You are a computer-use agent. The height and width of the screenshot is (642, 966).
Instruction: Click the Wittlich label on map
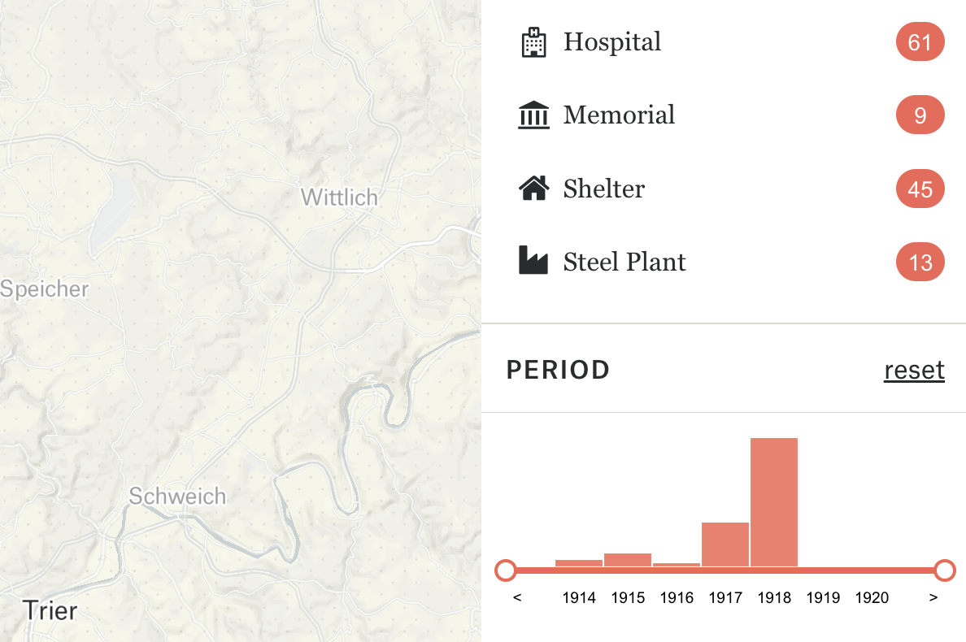click(x=339, y=197)
